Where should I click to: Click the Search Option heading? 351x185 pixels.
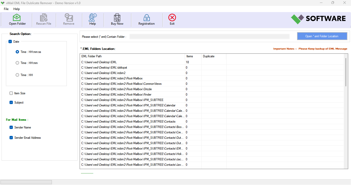(21, 34)
